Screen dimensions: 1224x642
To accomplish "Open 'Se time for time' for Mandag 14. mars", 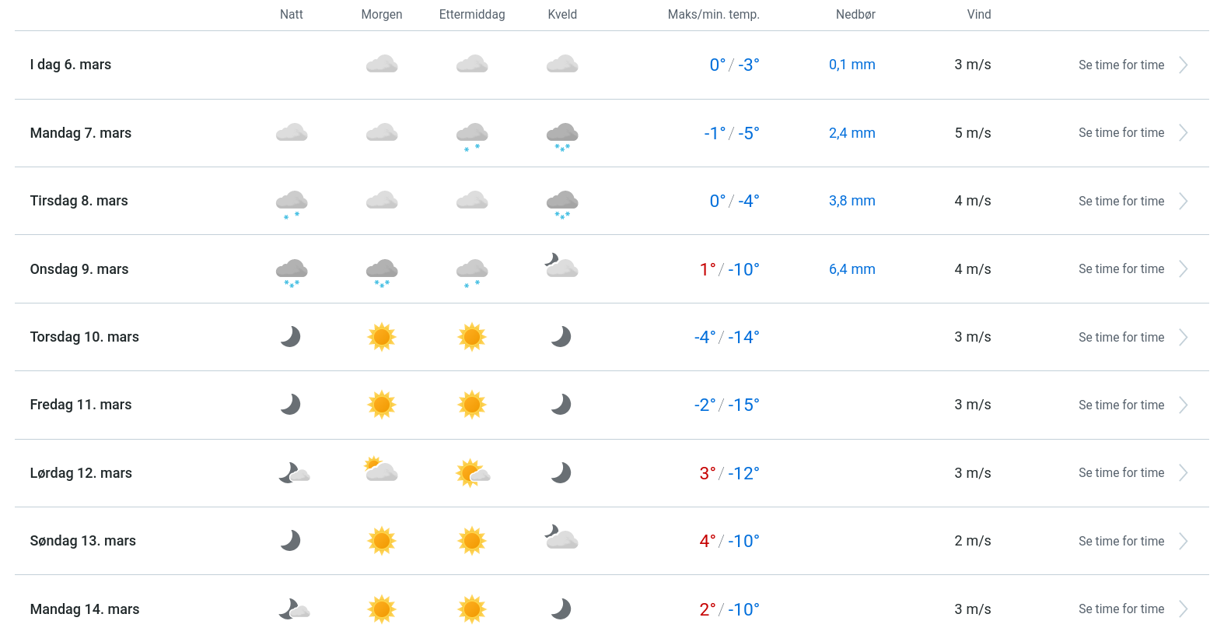I will click(1121, 609).
